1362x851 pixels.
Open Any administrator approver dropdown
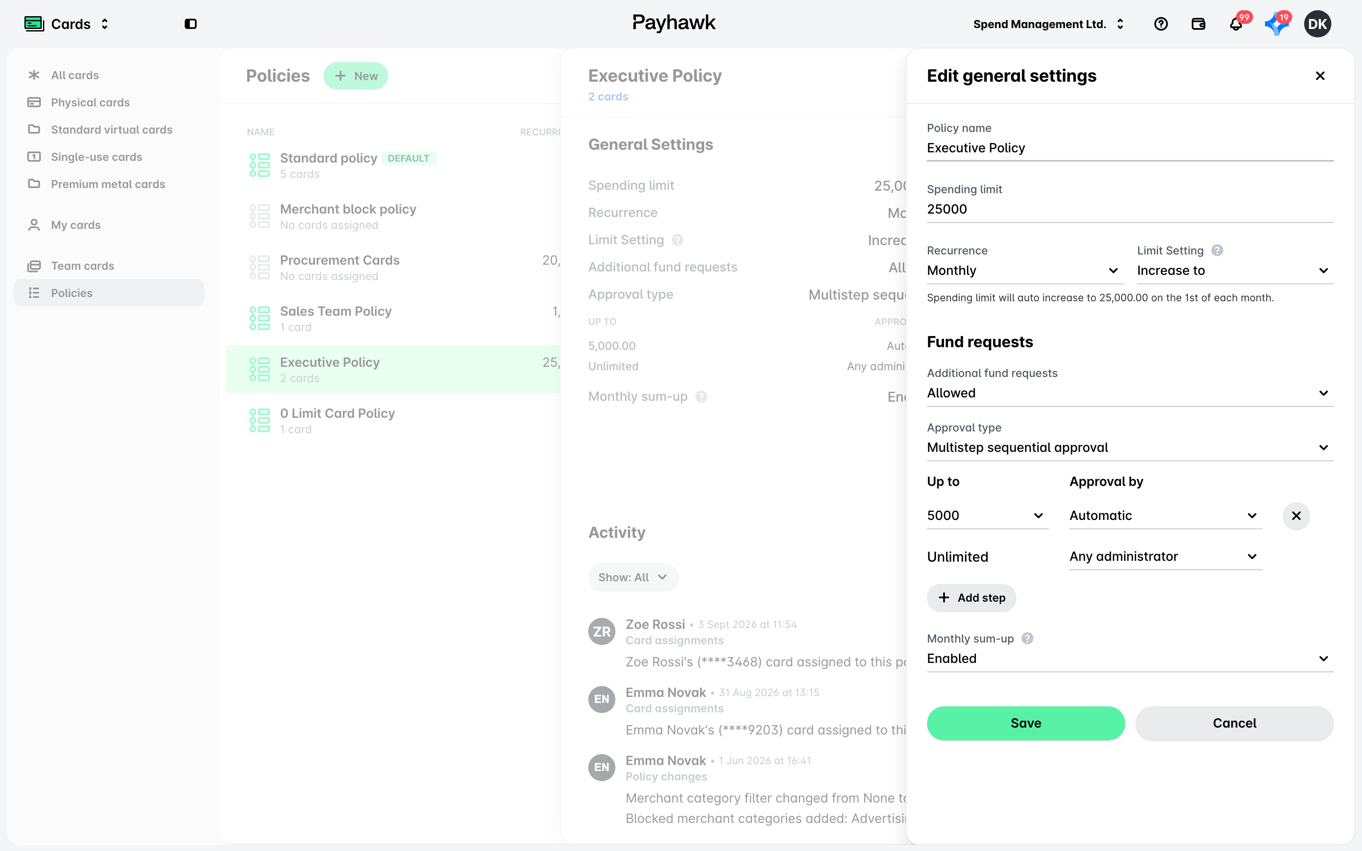point(1165,557)
